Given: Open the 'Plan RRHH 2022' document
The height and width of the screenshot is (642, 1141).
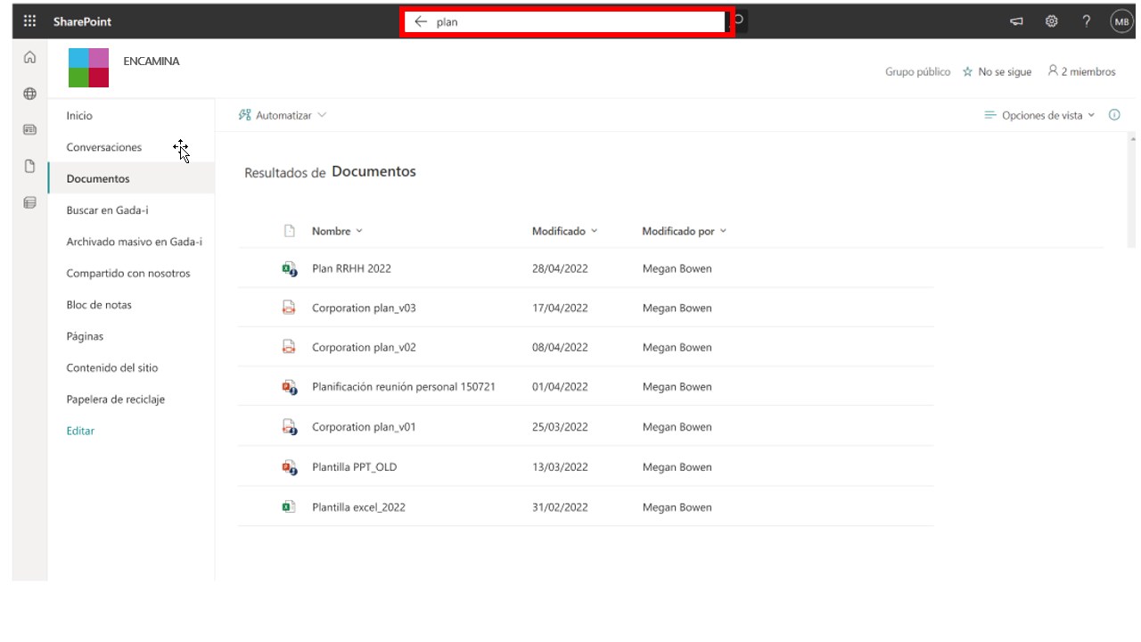Looking at the screenshot, I should point(351,268).
